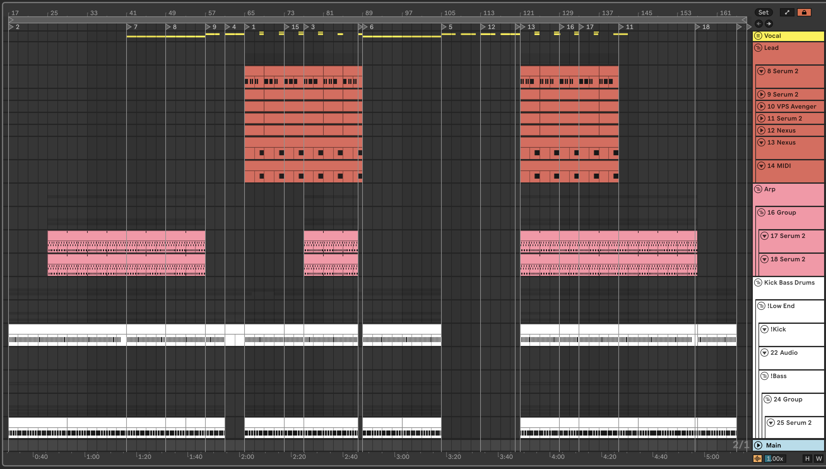Click locator marker 18 on timeline
Image resolution: width=826 pixels, height=469 pixels.
click(698, 27)
